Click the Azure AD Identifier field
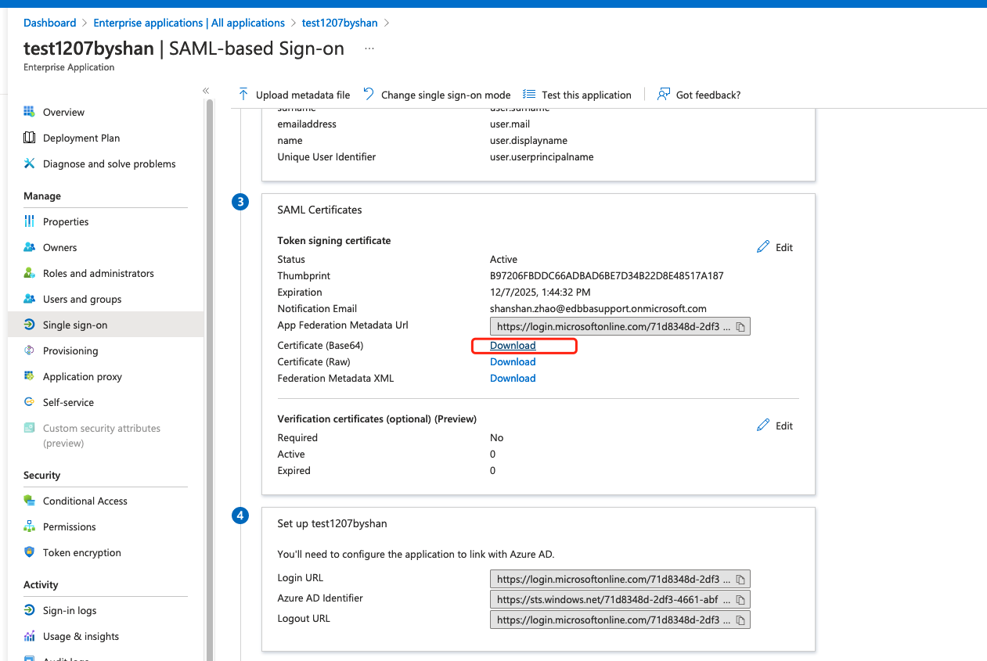987x661 pixels. pos(620,600)
